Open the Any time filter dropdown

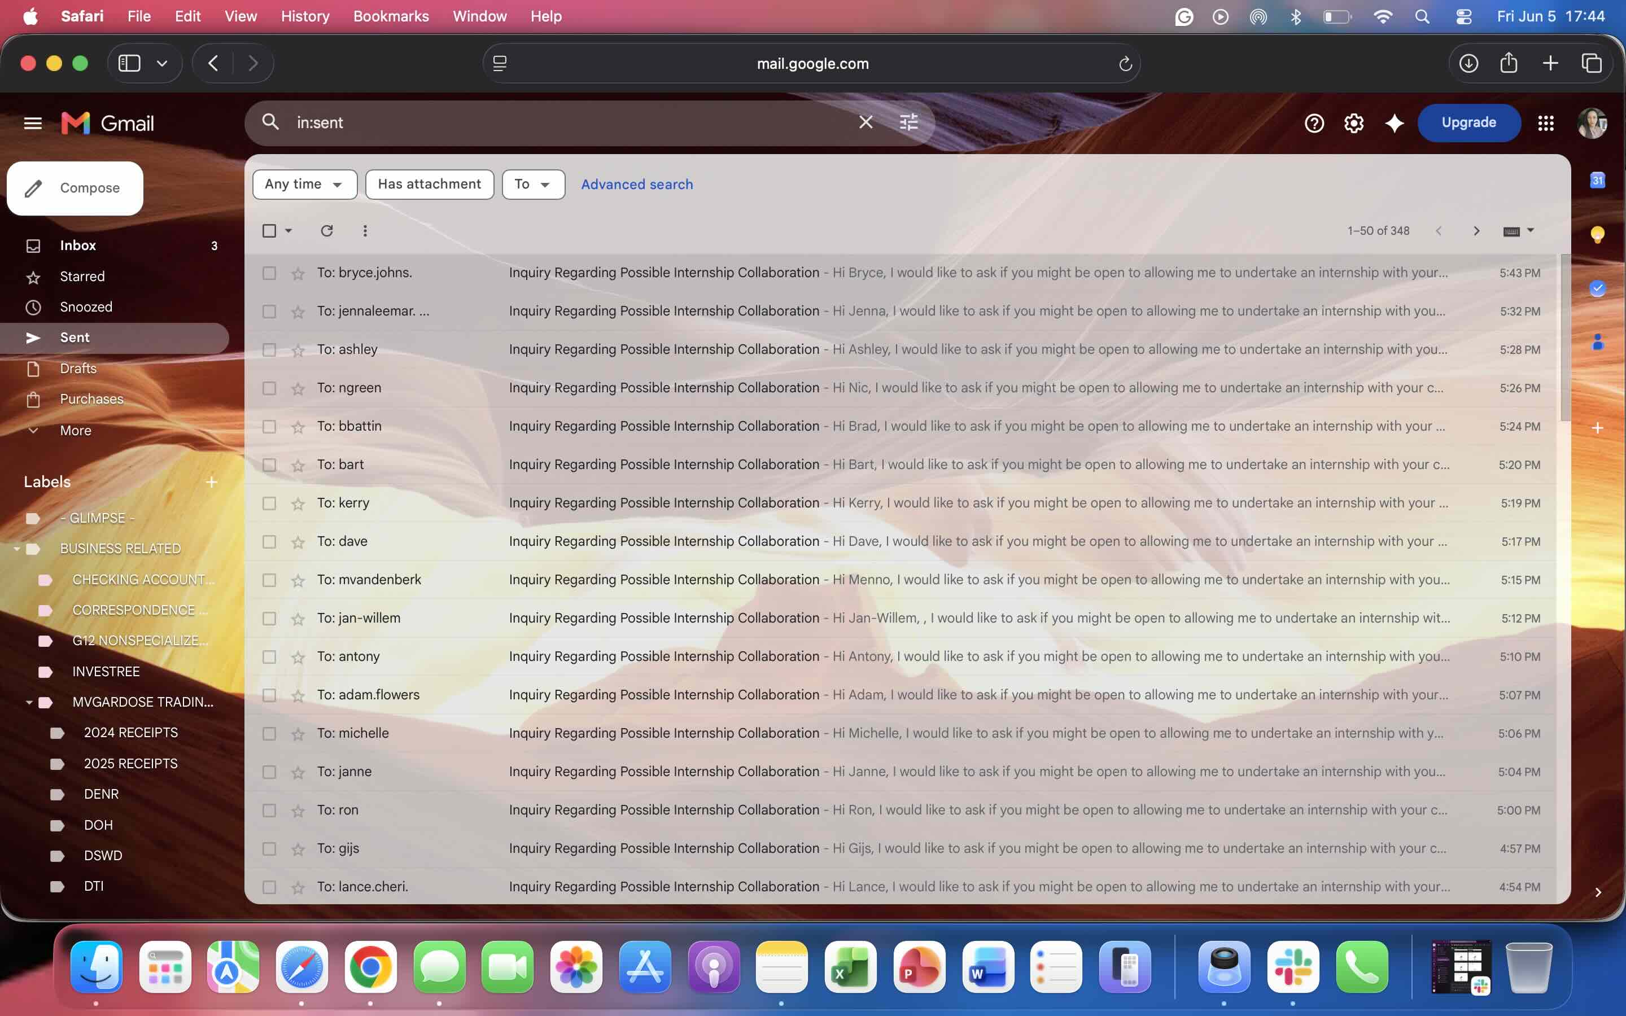coord(304,184)
